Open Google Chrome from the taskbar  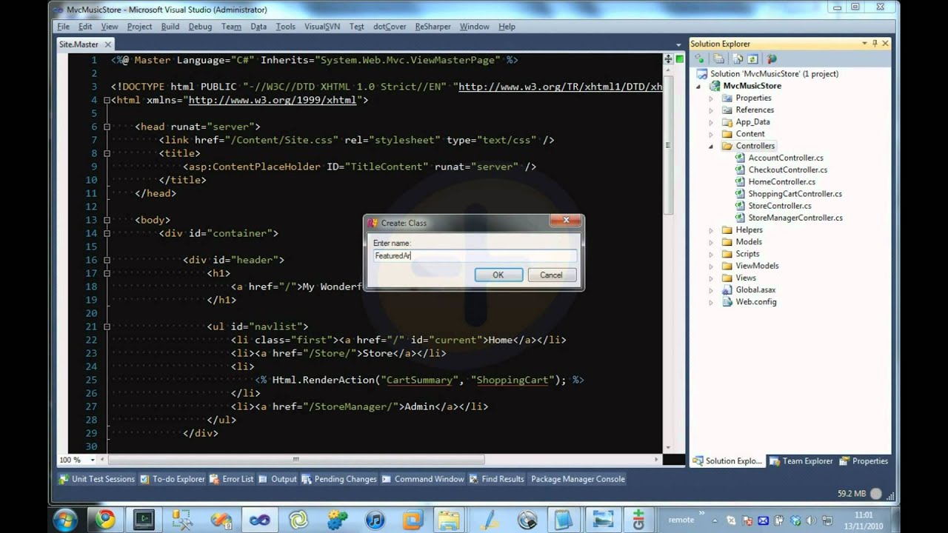(104, 520)
